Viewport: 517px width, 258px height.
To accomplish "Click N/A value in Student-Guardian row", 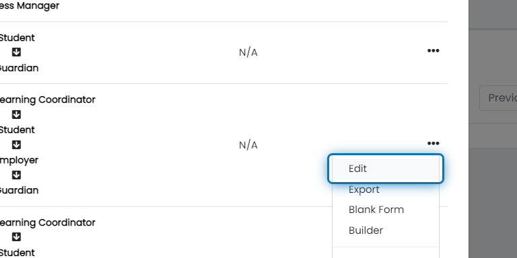I will click(248, 52).
